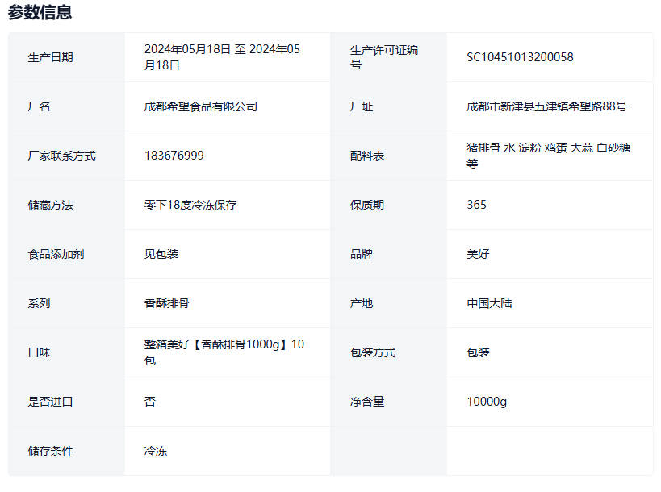The height and width of the screenshot is (492, 661).
Task: Select the 是否进口 label cell
Action: (66, 402)
